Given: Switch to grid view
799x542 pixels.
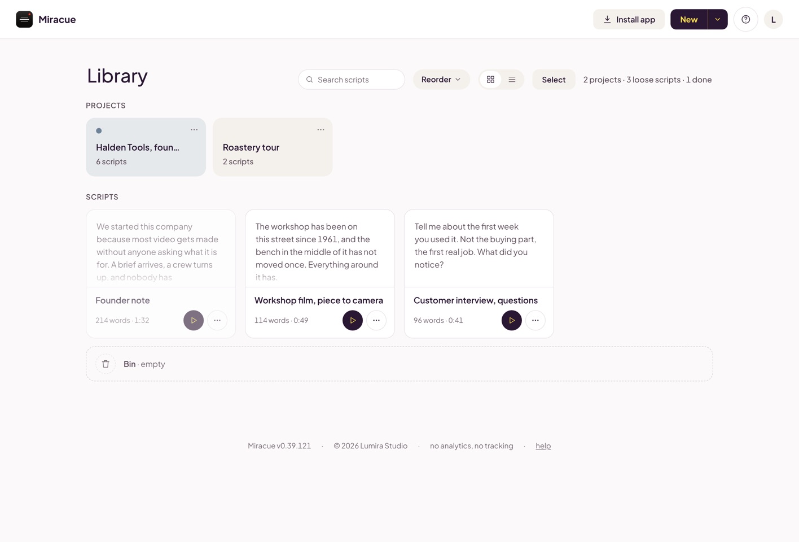Looking at the screenshot, I should 490,80.
